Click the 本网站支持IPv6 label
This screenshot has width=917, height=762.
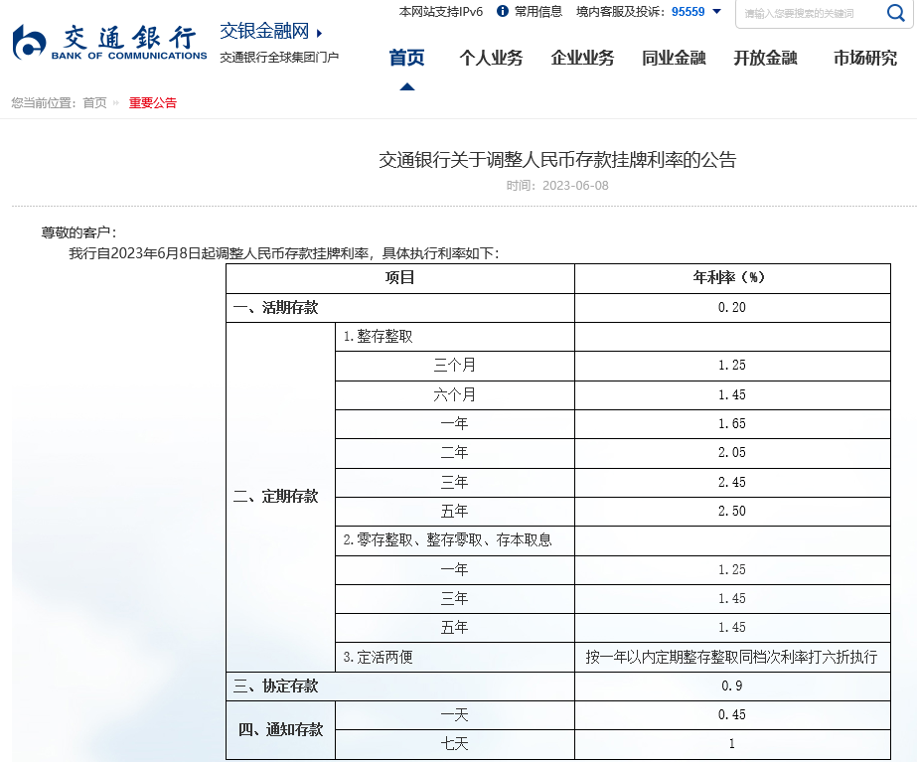(x=440, y=13)
